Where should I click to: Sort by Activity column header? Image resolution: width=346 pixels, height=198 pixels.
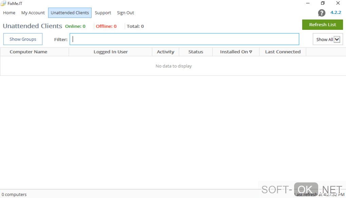[166, 52]
